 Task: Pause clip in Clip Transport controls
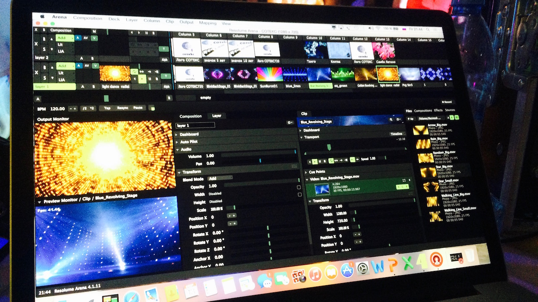[x=320, y=161]
